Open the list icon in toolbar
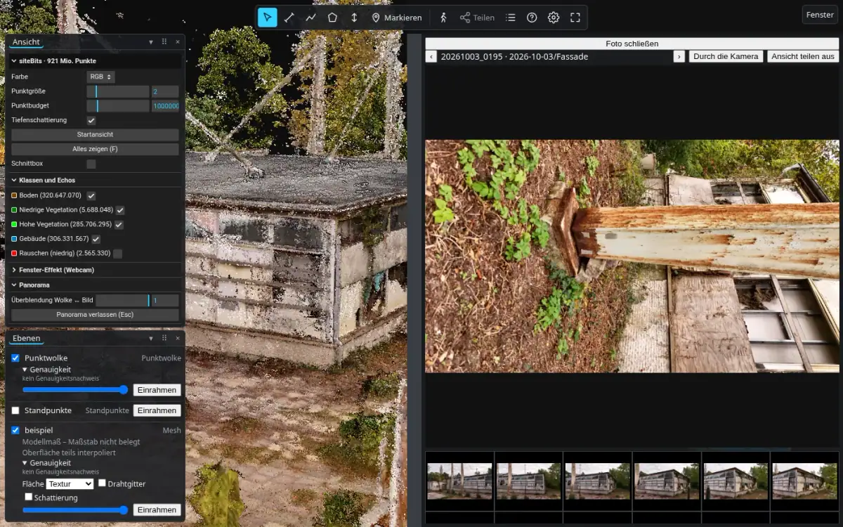The width and height of the screenshot is (843, 527). pos(511,18)
